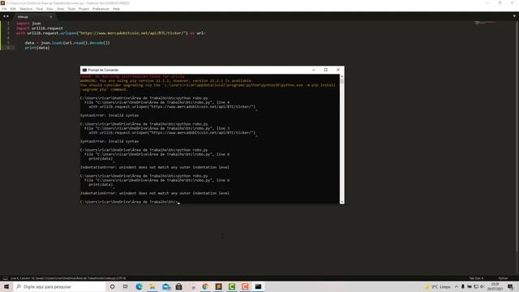
Task: Close the robo.py tab
Action: [50, 16]
